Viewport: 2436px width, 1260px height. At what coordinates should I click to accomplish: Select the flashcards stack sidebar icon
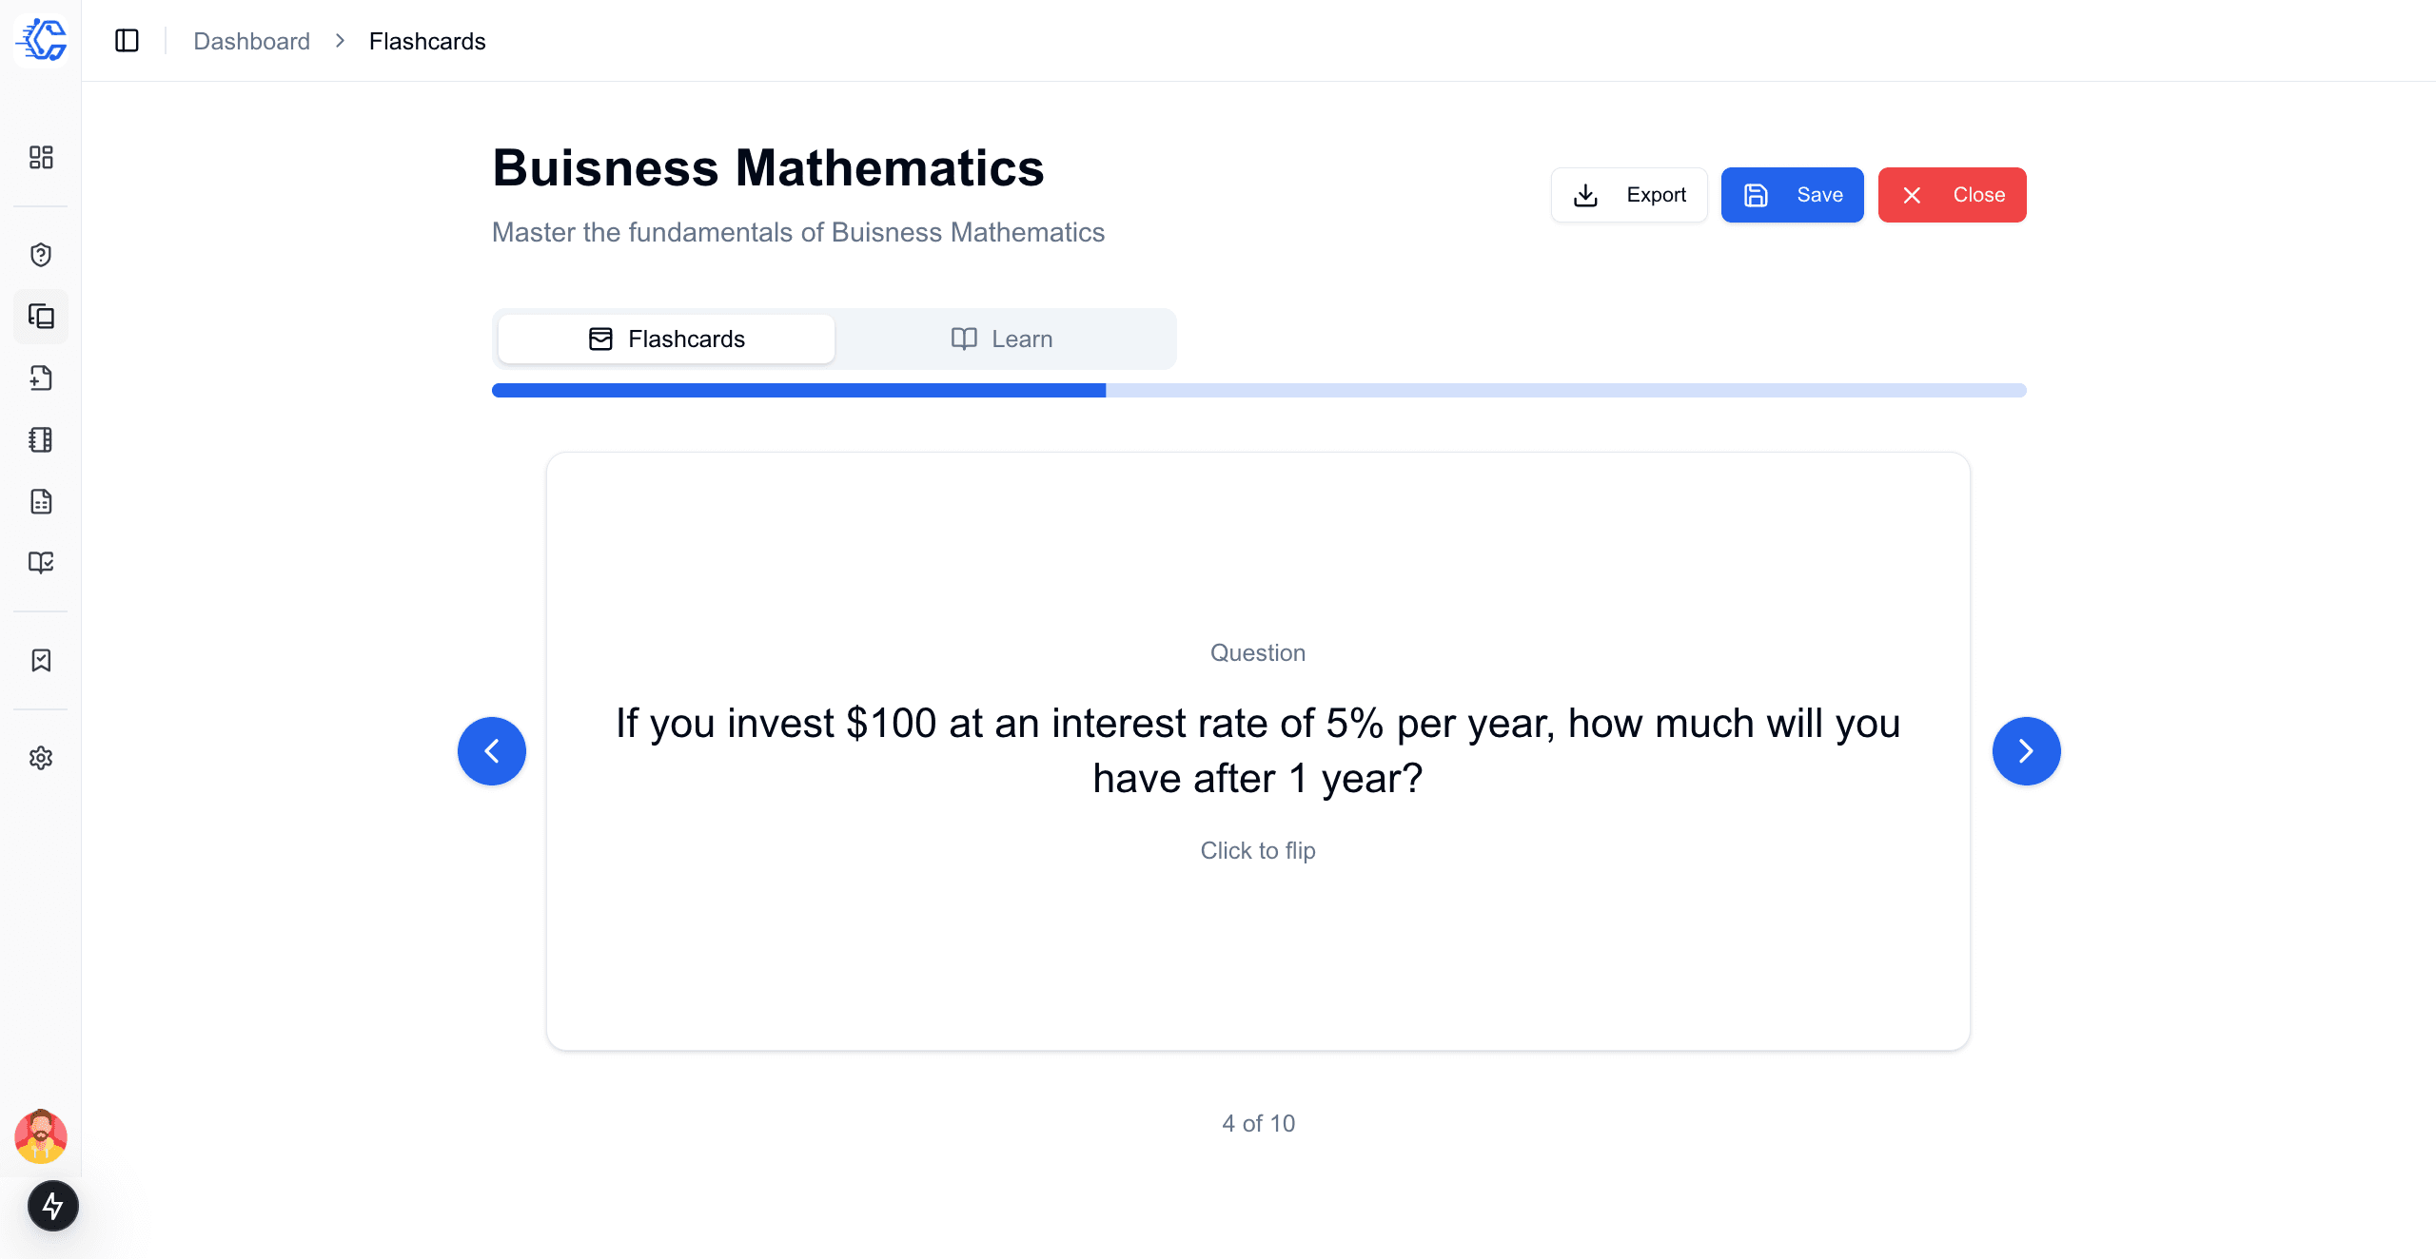pos(41,317)
